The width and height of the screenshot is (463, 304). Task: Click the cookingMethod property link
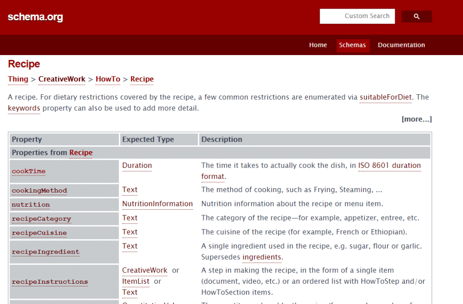point(39,190)
